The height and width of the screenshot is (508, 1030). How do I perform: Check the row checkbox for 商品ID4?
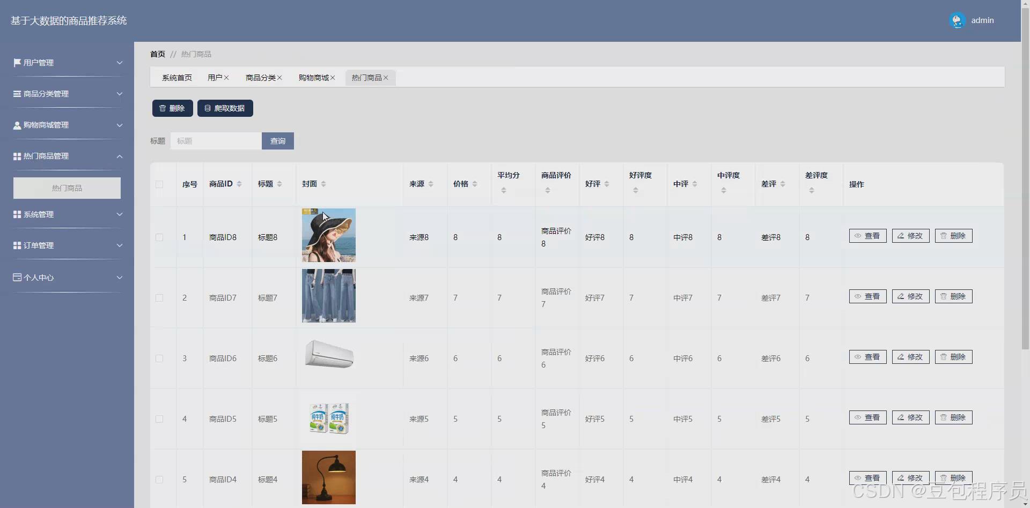[x=159, y=480]
